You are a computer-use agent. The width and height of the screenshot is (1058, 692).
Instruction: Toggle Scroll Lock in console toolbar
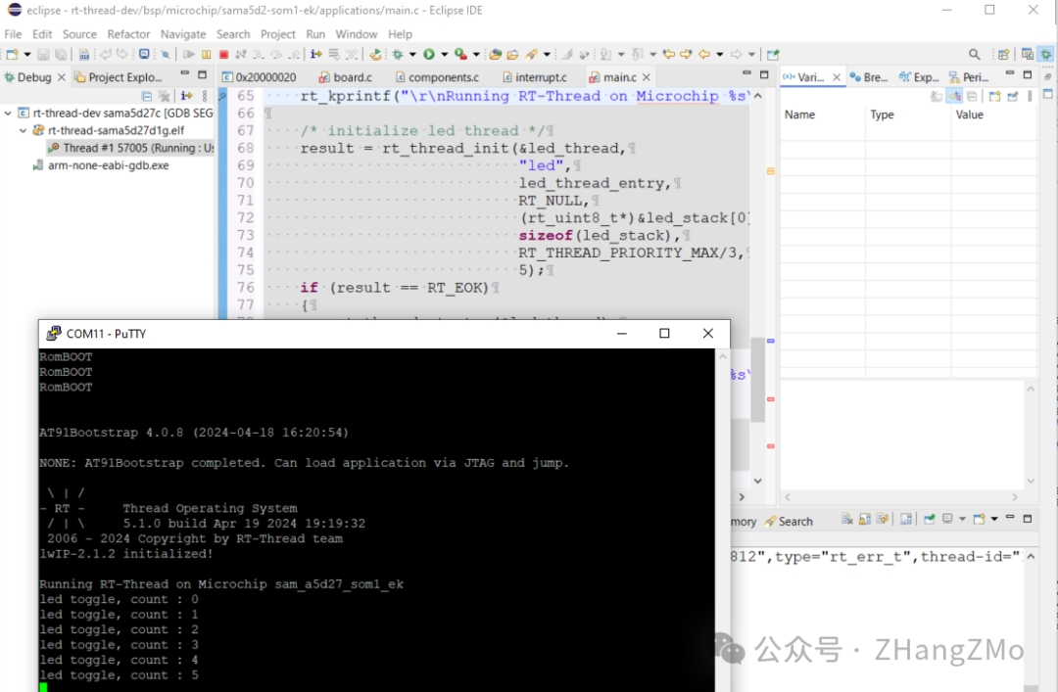point(864,519)
